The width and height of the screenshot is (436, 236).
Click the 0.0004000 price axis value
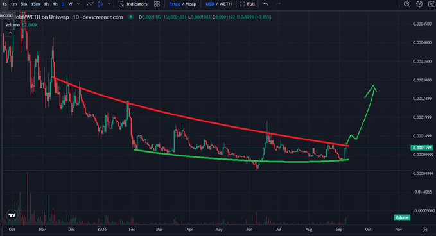422,42
